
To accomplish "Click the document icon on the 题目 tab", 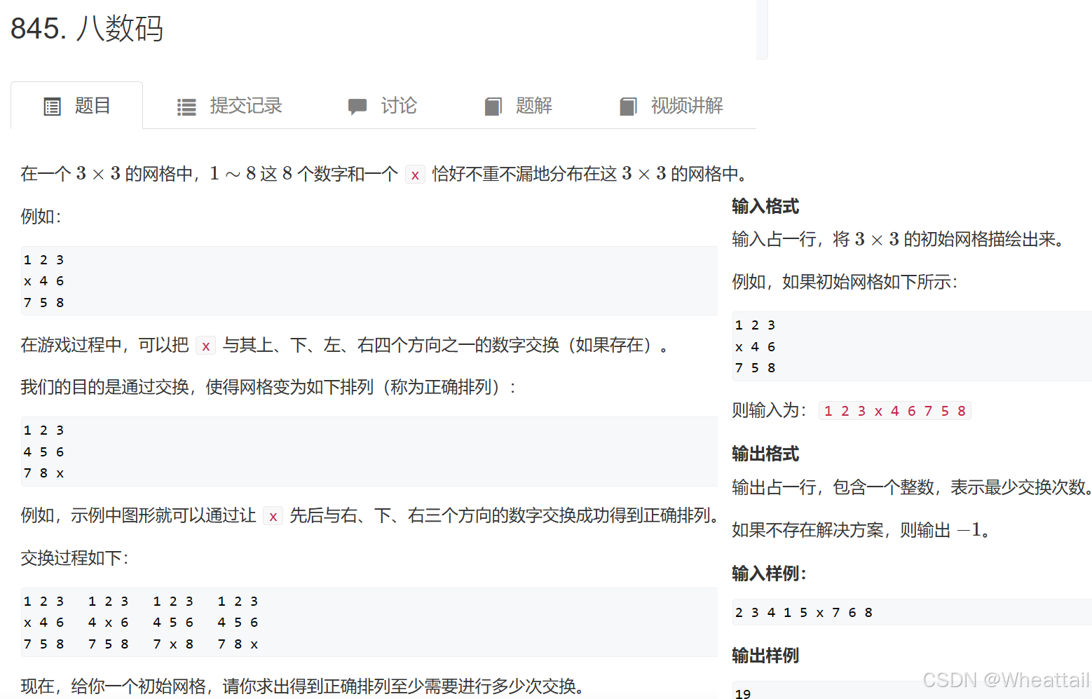I will (52, 105).
